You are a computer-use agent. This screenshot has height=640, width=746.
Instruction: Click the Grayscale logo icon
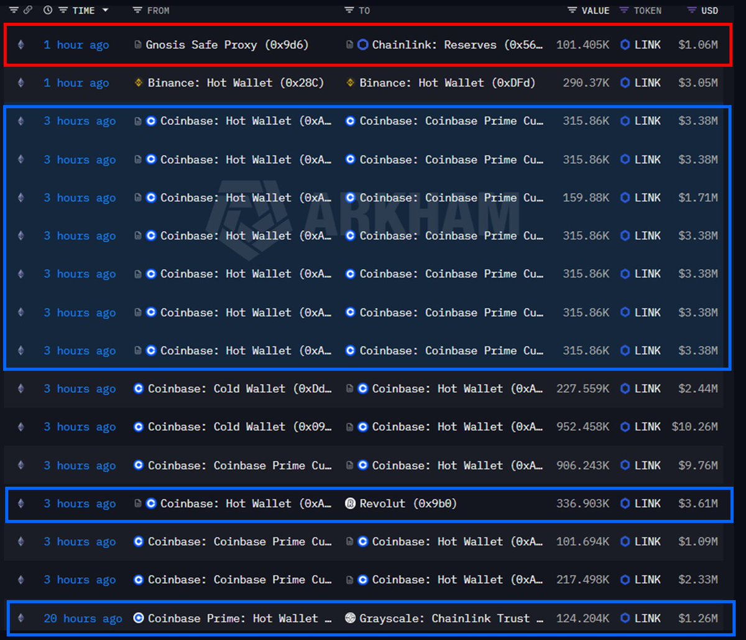[x=350, y=618]
